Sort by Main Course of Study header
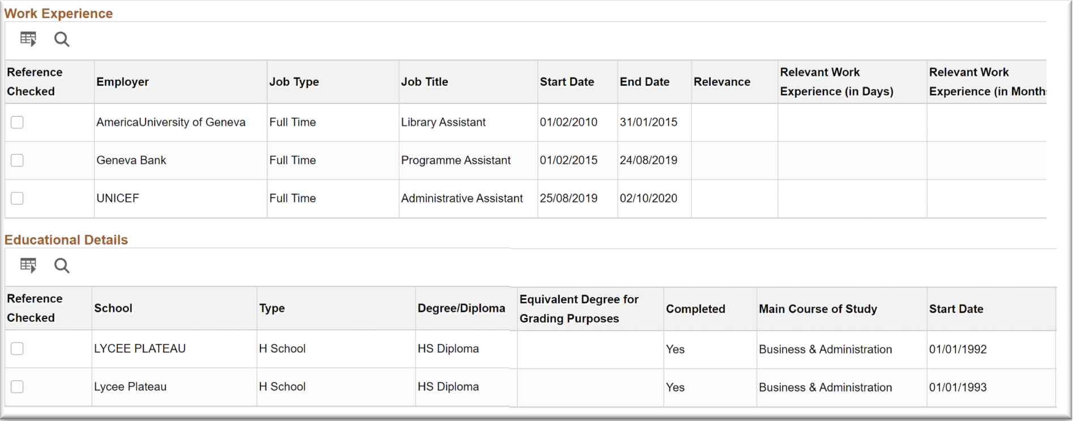 coord(817,309)
